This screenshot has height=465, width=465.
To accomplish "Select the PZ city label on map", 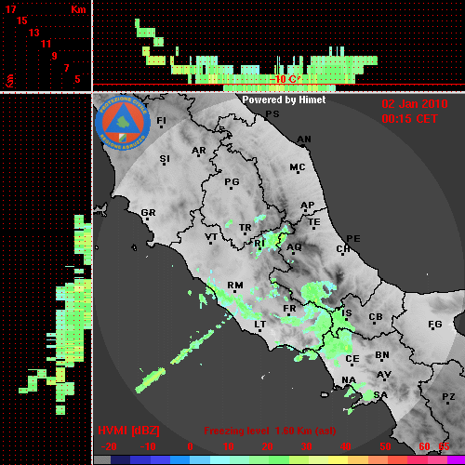I will pos(448,396).
